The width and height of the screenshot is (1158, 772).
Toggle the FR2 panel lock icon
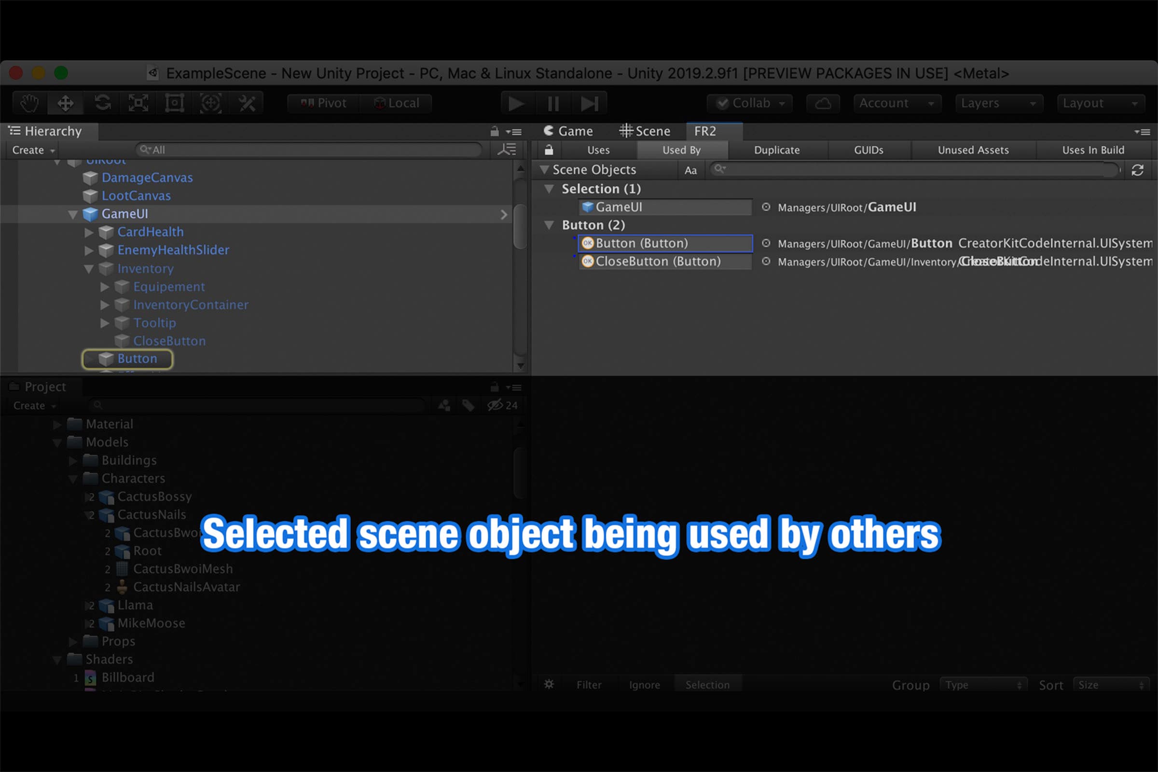click(x=549, y=150)
